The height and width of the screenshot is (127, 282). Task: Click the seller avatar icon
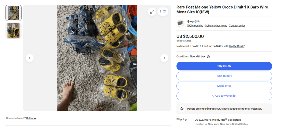[180, 23]
